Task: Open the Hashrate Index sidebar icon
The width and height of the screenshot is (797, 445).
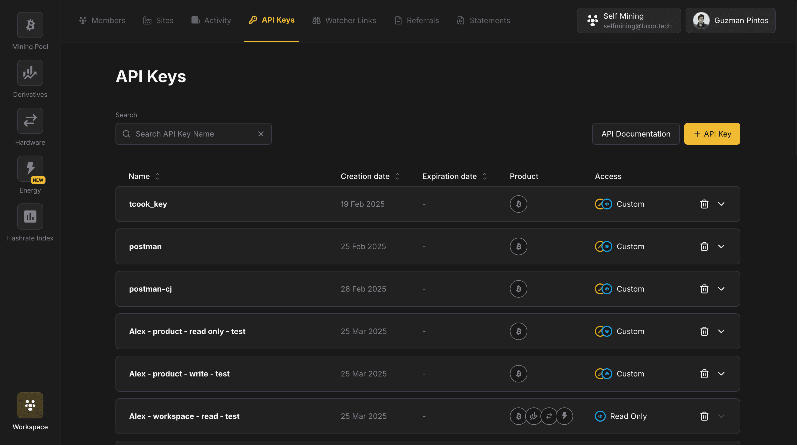Action: tap(30, 216)
